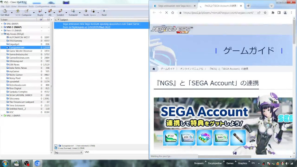Click Forward toolbar icon
The image size is (297, 167).
tap(73, 12)
